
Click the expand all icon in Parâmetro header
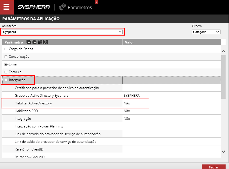click(x=28, y=42)
